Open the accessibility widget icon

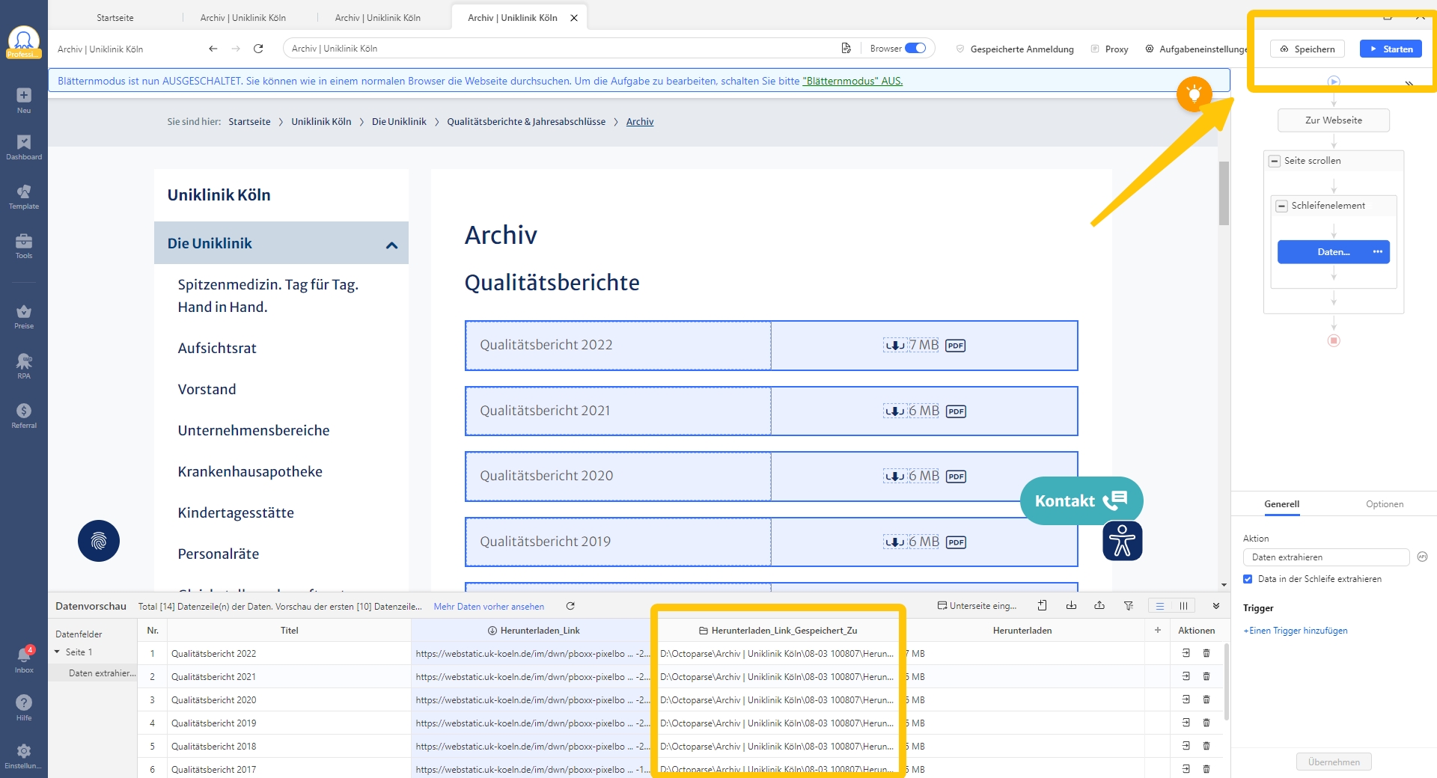click(x=1122, y=541)
